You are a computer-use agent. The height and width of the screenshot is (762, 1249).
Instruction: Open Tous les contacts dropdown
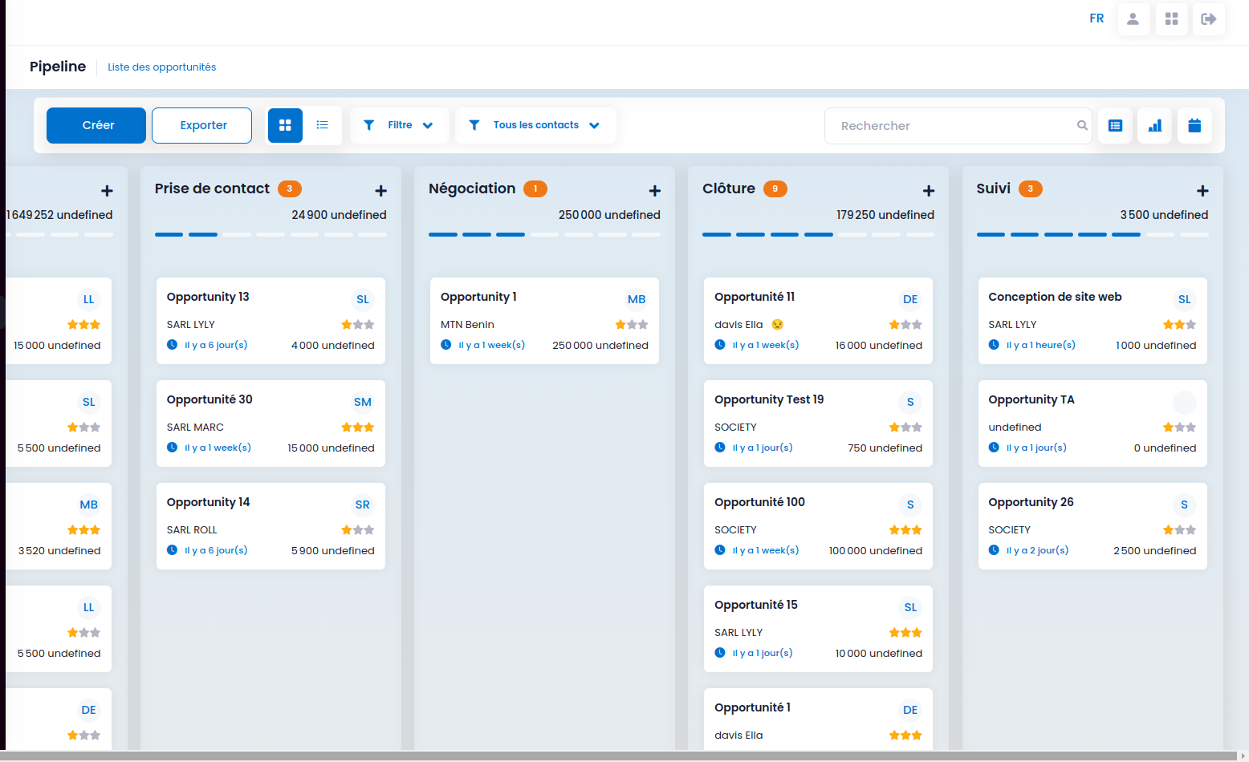tap(535, 125)
